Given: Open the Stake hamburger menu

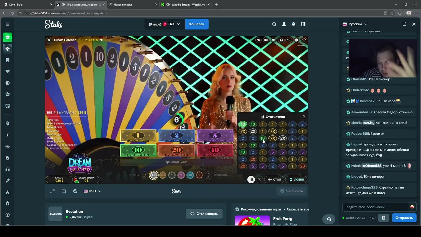Looking at the screenshot, I should coord(7,24).
